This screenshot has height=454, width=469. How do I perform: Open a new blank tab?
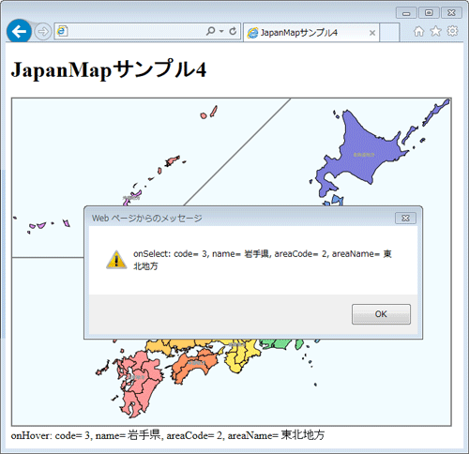pos(389,33)
